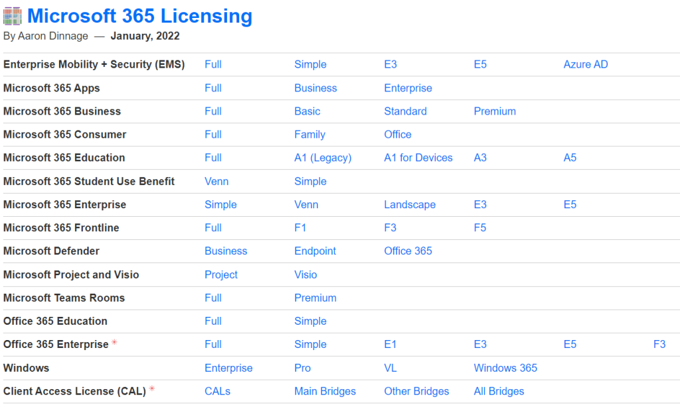Open Simple link for Office 365 Enterprise

(x=310, y=344)
